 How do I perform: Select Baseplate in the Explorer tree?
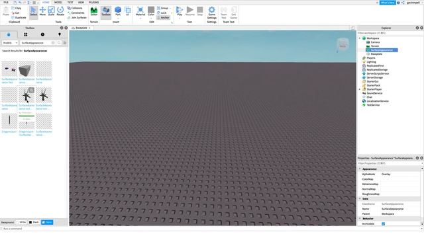click(376, 54)
